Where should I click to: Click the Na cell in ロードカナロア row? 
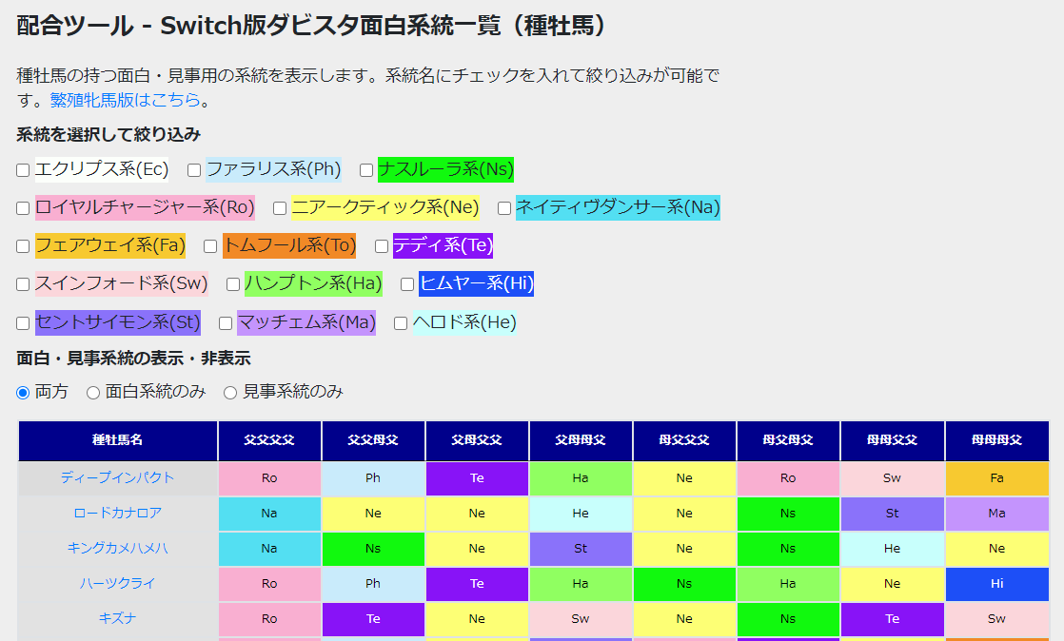coord(269,514)
